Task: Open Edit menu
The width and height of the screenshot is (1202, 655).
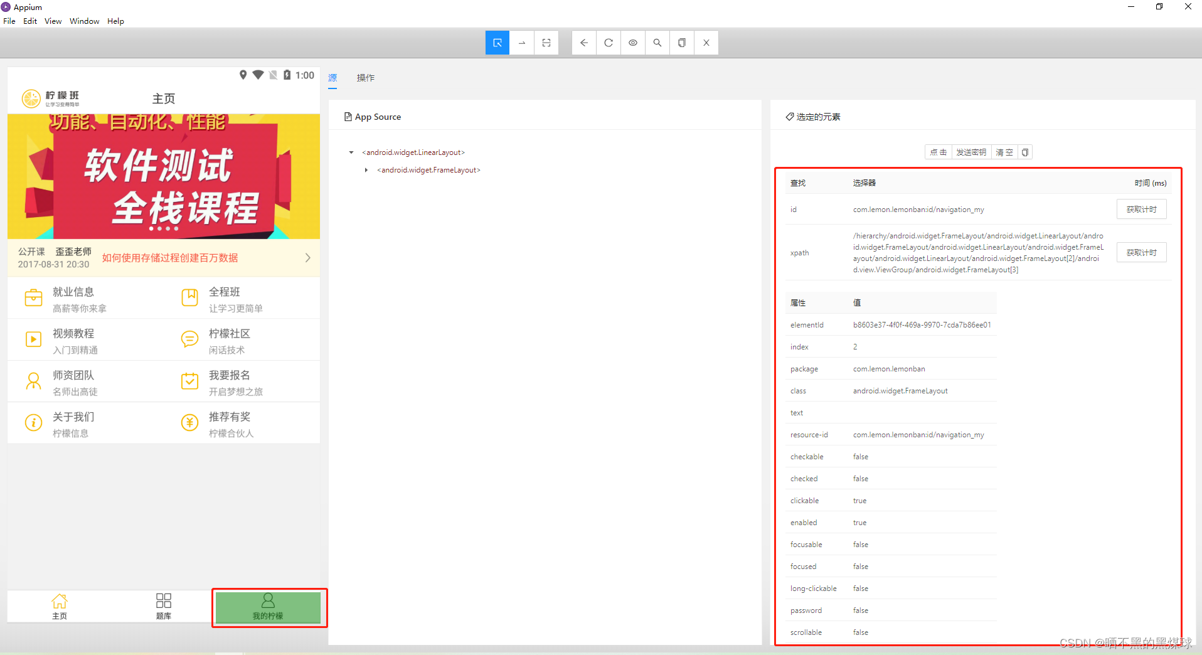Action: 30,21
